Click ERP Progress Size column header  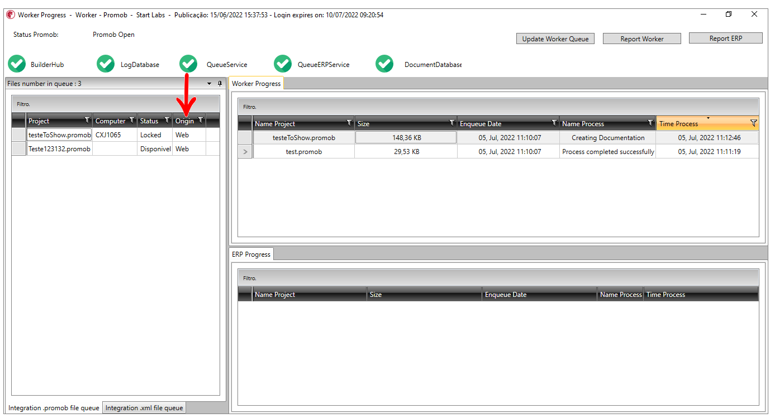tap(424, 294)
